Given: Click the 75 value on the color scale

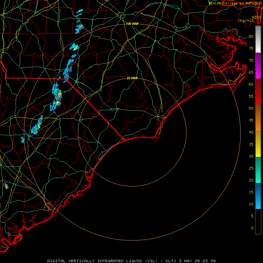Looking at the screenshot, I should coord(251,49).
